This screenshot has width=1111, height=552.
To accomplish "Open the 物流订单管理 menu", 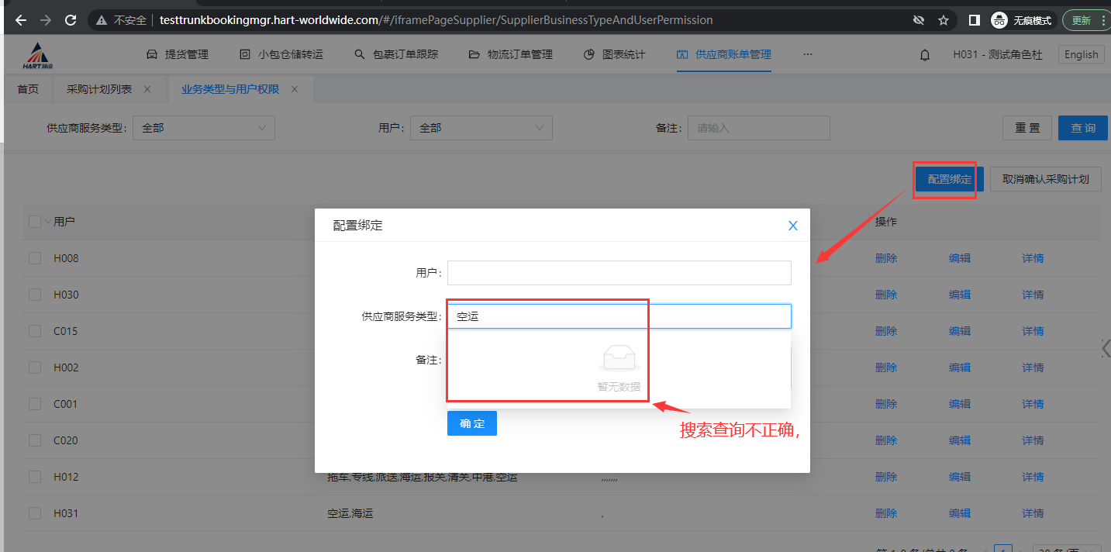I will [511, 54].
